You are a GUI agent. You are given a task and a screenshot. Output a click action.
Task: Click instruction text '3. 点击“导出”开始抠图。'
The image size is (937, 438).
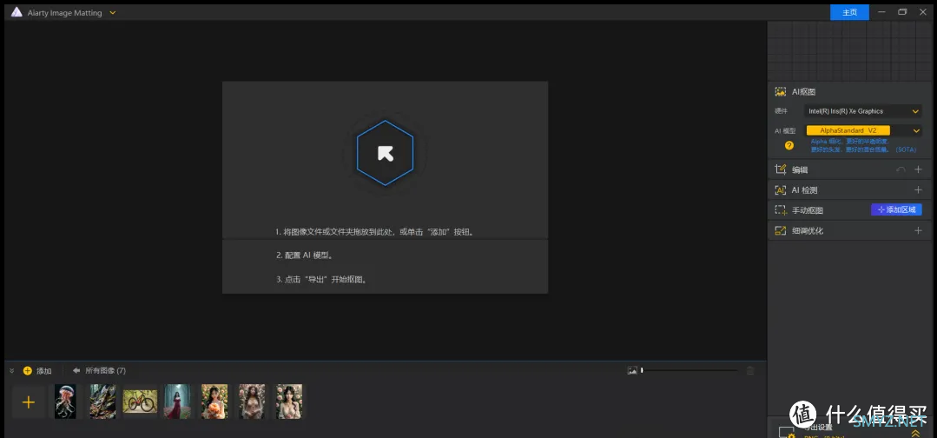pos(321,280)
